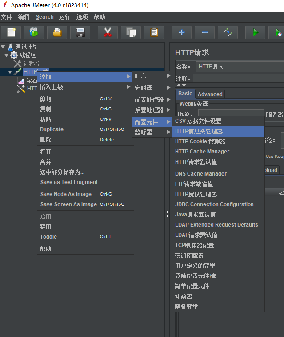The image size is (284, 337).
Task: Choose 禁用 from context menu
Action: (x=85, y=227)
